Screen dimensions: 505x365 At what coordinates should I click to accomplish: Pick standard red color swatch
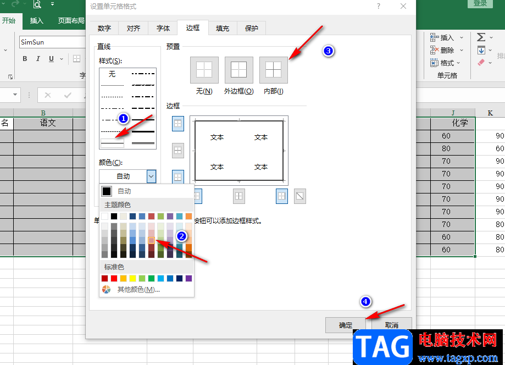114,278
